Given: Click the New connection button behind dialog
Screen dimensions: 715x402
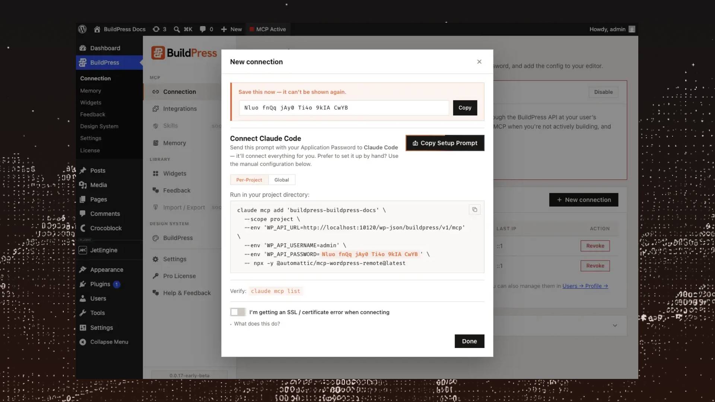Looking at the screenshot, I should coord(584,200).
